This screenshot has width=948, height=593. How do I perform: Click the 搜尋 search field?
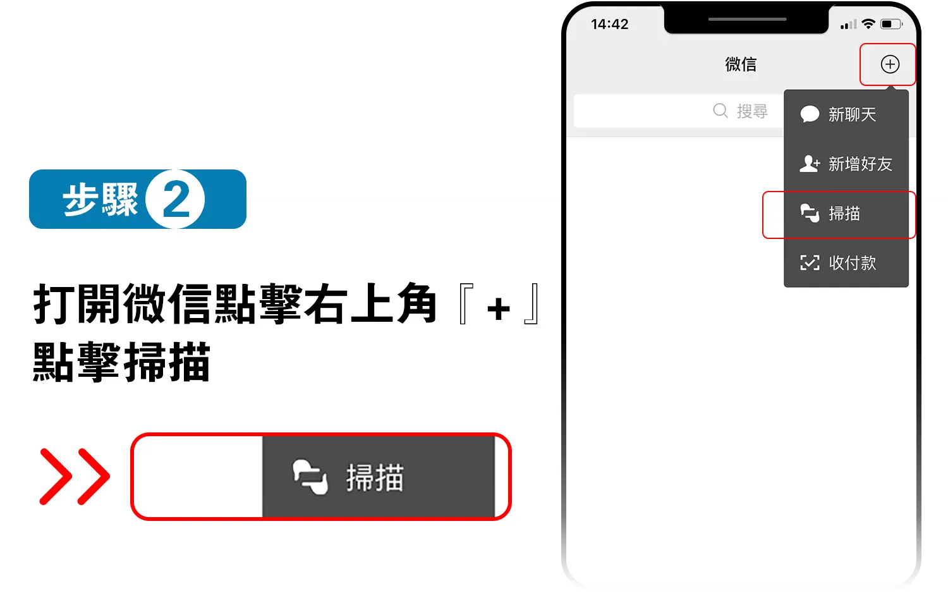679,111
